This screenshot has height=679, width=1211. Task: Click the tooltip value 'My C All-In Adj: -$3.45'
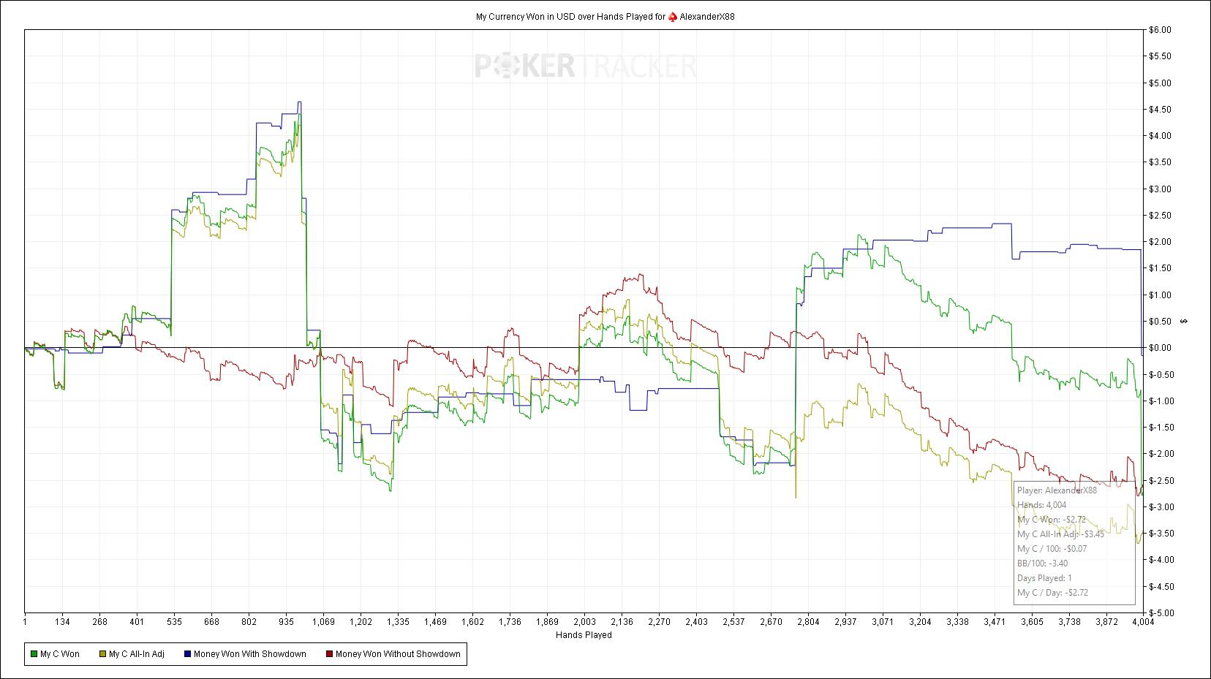click(1061, 534)
